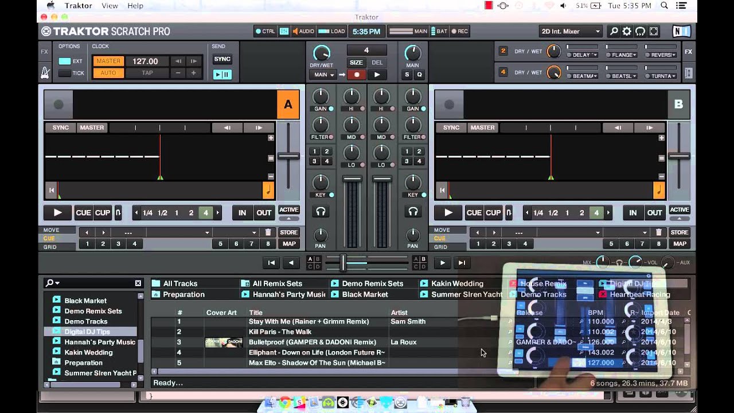Click the CUP button on Deck A

103,213
